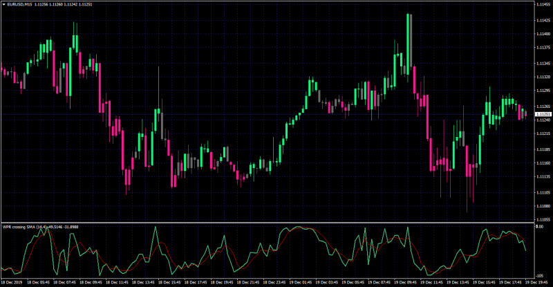This screenshot has height=287, width=553.
Task: Click price level 1.11055 on the price axis
Action: pos(543,220)
